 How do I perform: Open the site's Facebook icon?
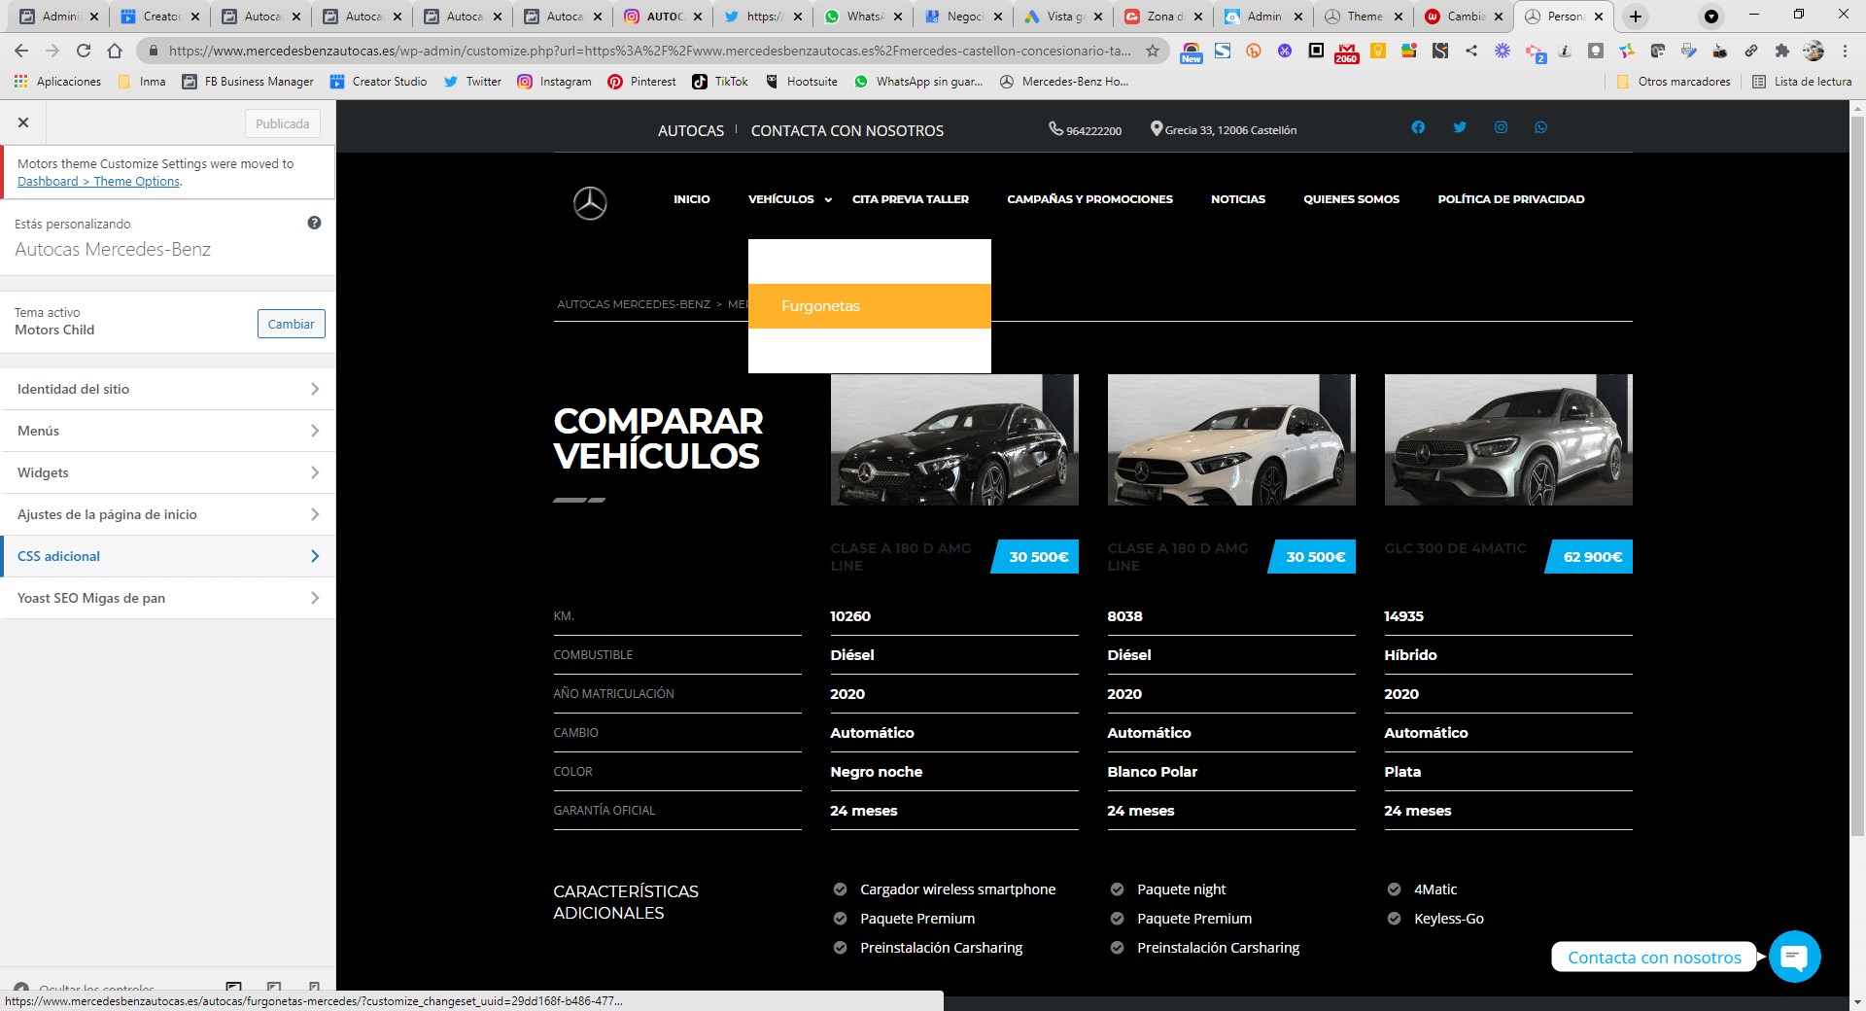1418,127
